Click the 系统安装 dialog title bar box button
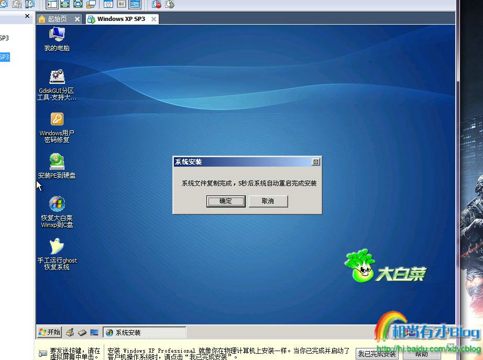 316,162
